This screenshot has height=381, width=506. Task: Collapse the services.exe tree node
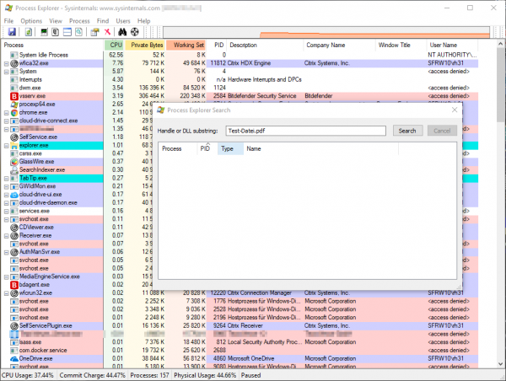pyautogui.click(x=6, y=212)
